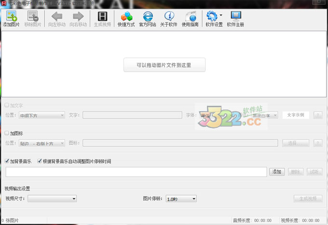Open 官方网站 browser icon
Image resolution: width=328 pixels, height=225 pixels.
coord(148,17)
